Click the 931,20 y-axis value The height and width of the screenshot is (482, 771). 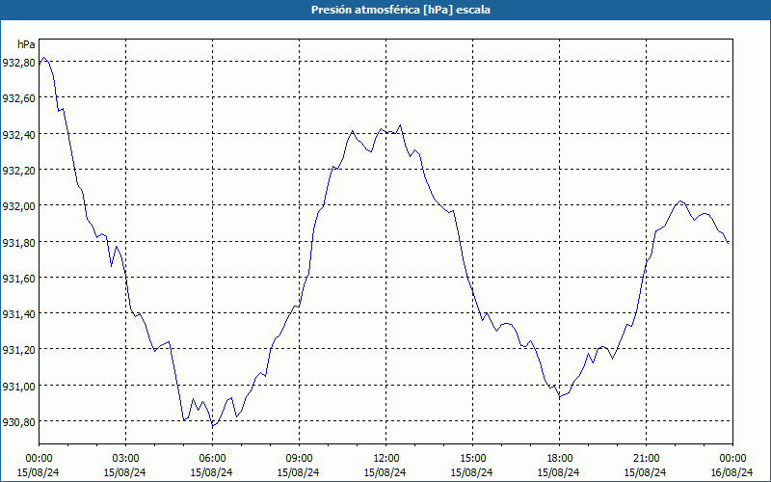[x=18, y=350]
